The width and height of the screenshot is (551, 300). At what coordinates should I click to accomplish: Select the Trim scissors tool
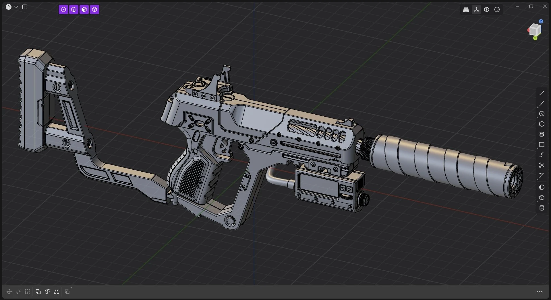[542, 165]
